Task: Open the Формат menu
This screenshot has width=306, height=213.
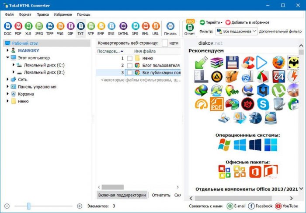Action: tap(25, 14)
